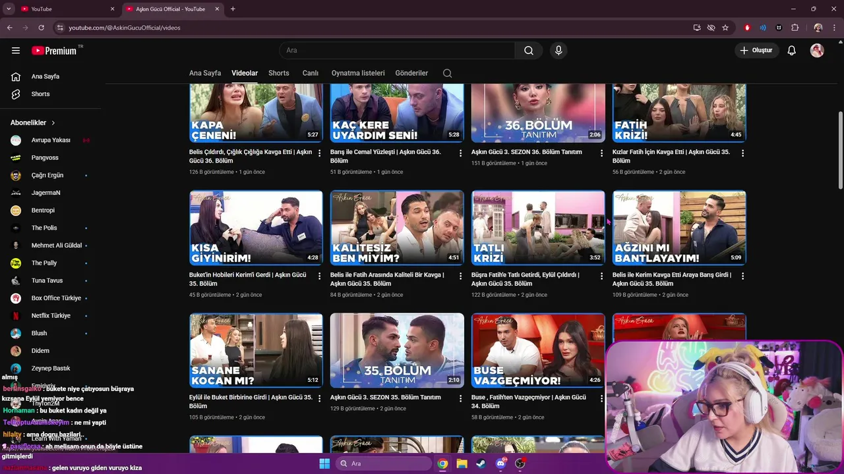Screen dimensions: 844x474
Task: Open more options for Kızlar Fatih İçin video
Action: 742,153
